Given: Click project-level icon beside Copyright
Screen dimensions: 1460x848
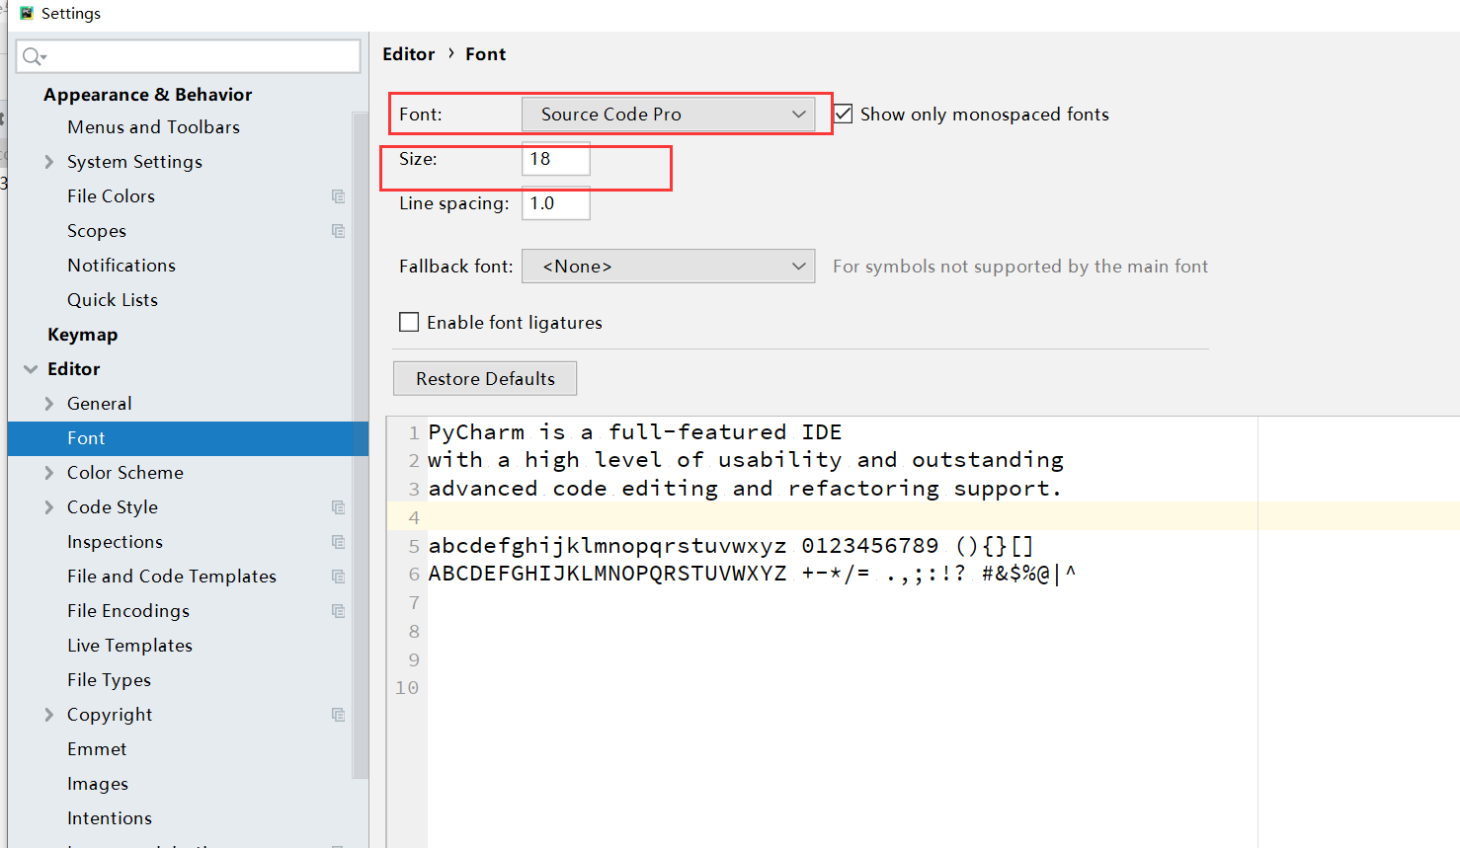Looking at the screenshot, I should point(338,715).
